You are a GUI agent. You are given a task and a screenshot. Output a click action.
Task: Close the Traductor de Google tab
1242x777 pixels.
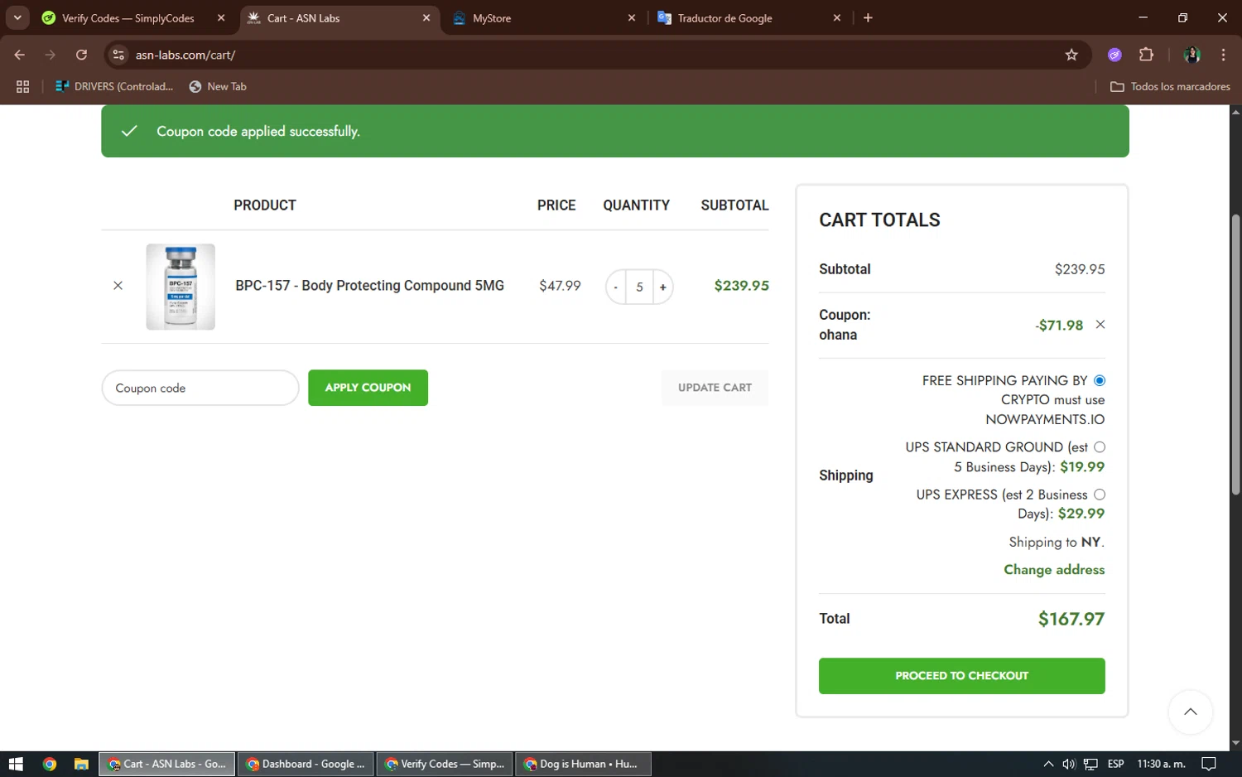click(x=837, y=18)
